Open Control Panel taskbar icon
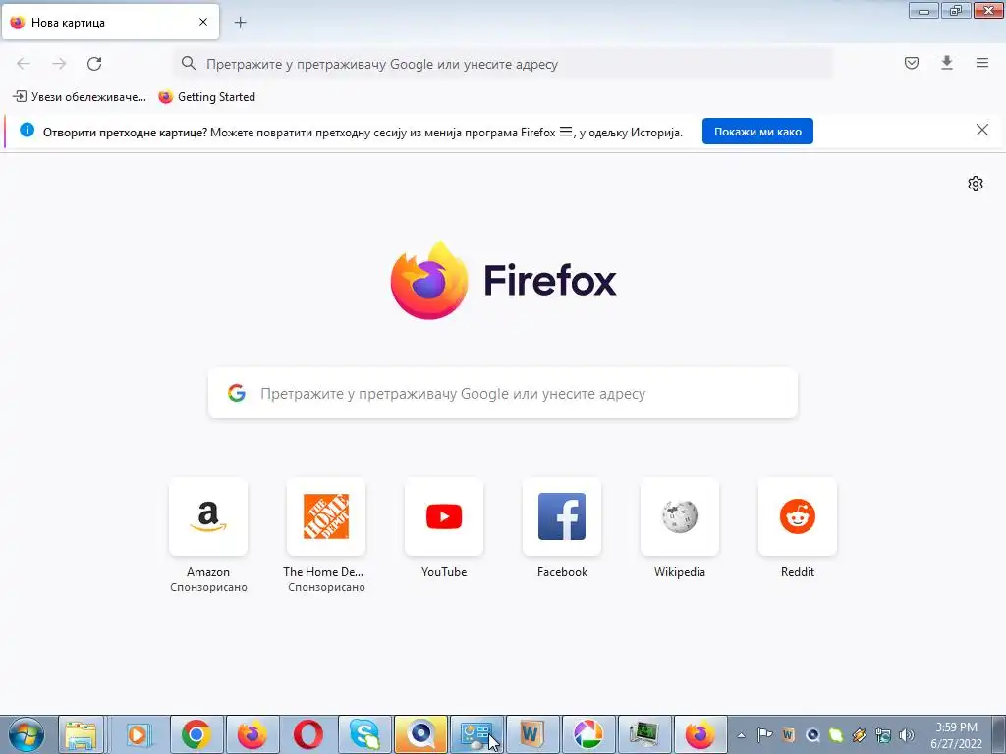The image size is (1006, 754). click(476, 734)
